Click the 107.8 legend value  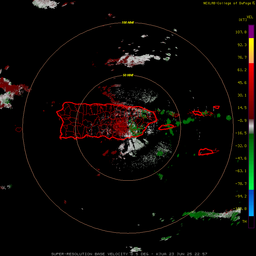click(241, 32)
